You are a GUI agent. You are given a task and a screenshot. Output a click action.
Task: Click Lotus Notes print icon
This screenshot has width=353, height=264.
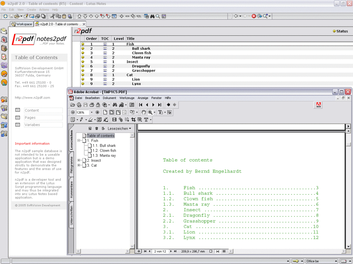pos(37,16)
